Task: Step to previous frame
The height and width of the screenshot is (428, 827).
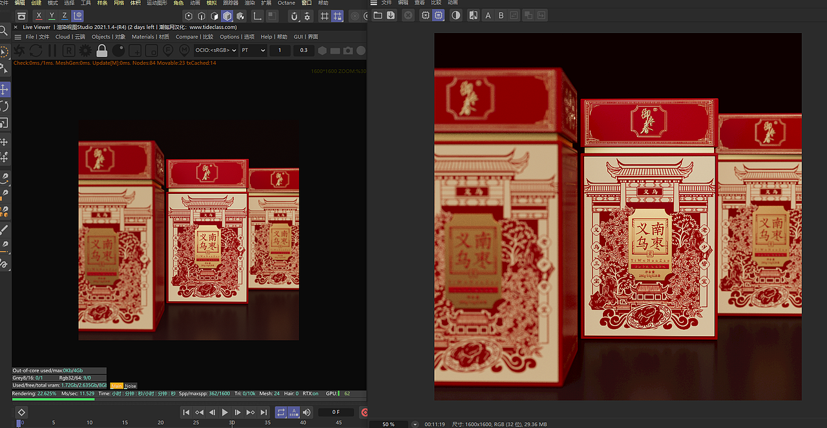Action: 212,412
